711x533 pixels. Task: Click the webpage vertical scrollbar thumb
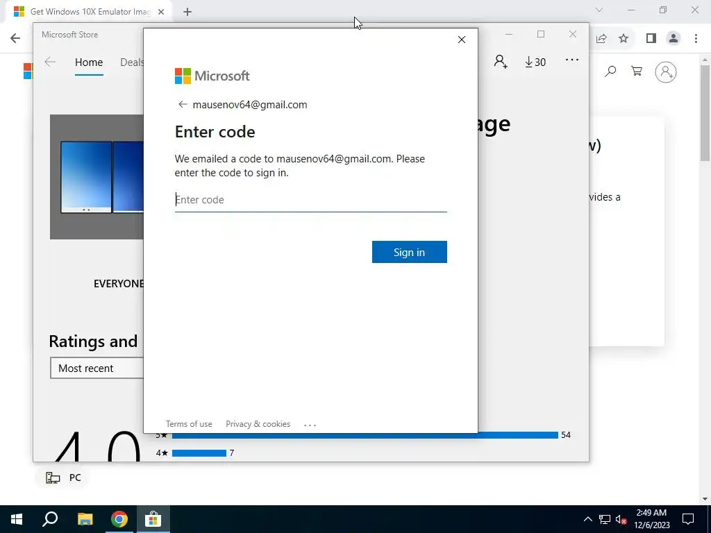tap(705, 113)
